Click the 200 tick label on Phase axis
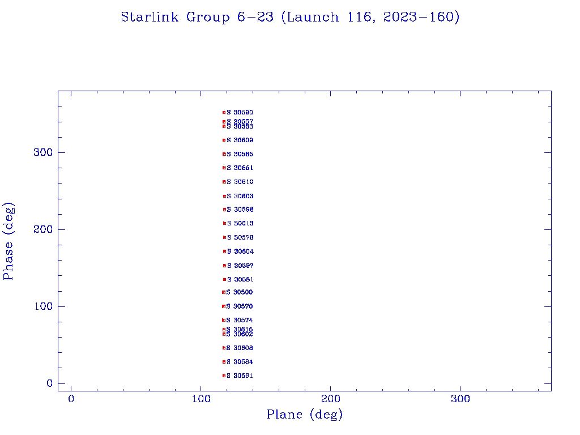The height and width of the screenshot is (435, 580). pyautogui.click(x=43, y=229)
